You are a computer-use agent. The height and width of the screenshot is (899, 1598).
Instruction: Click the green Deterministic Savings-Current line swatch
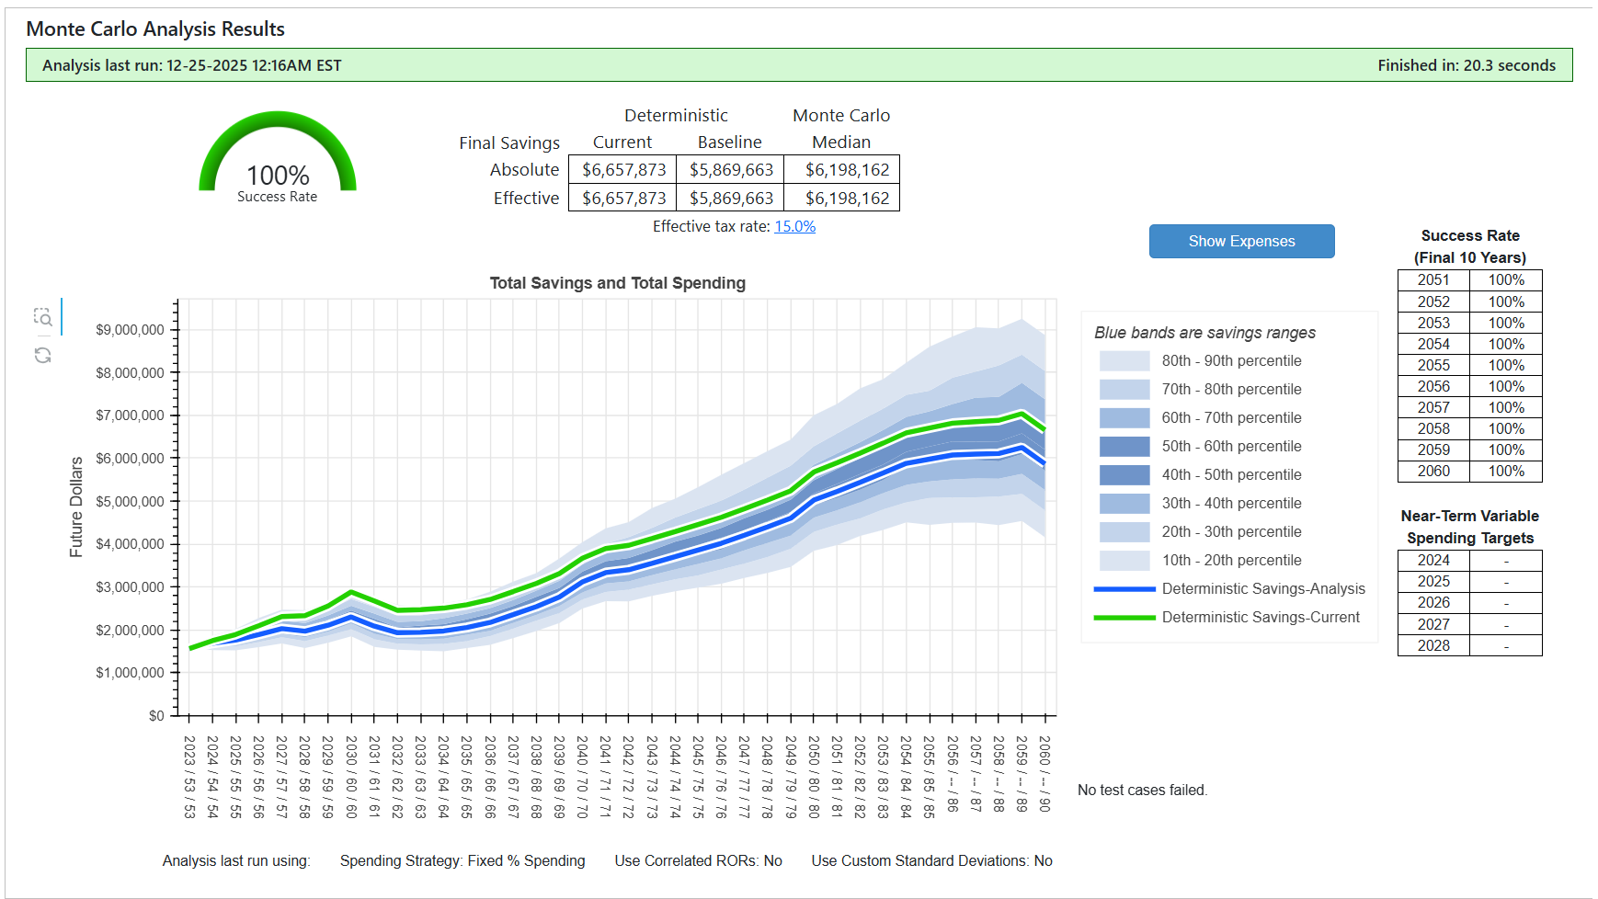pyautogui.click(x=1124, y=618)
